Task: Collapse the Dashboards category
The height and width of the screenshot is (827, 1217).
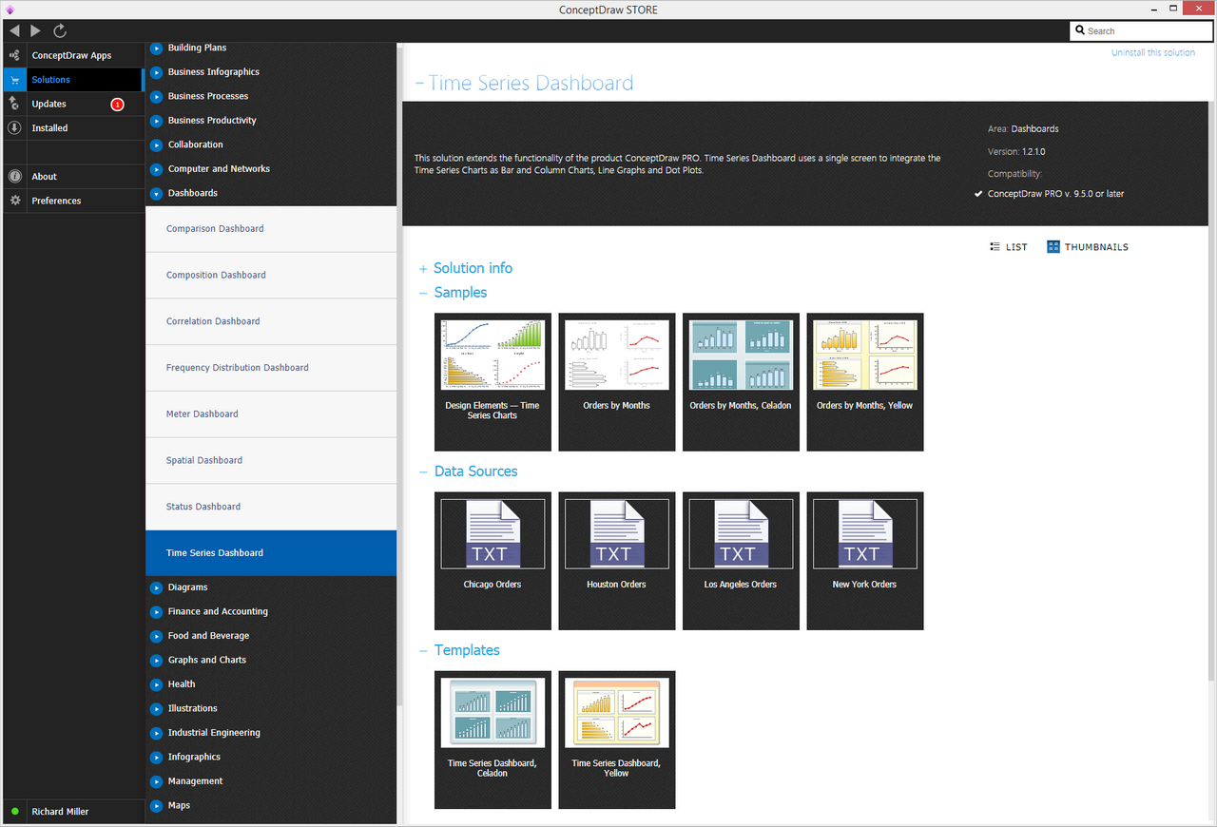Action: [x=157, y=193]
